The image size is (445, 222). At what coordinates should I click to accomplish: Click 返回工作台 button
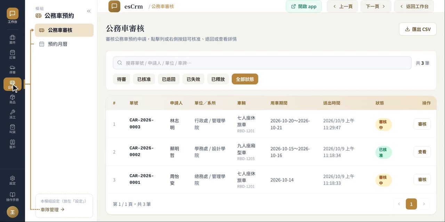[414, 6]
